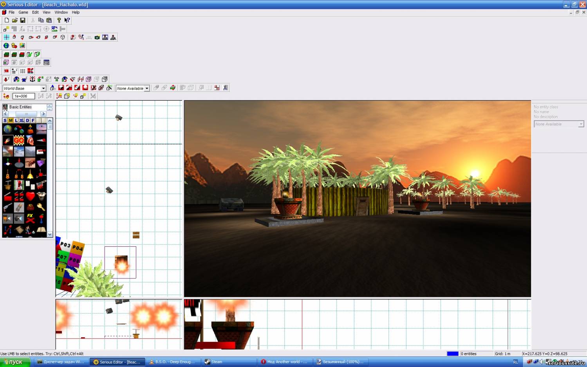Open the About question-mark help
This screenshot has width=587, height=367.
pos(59,20)
